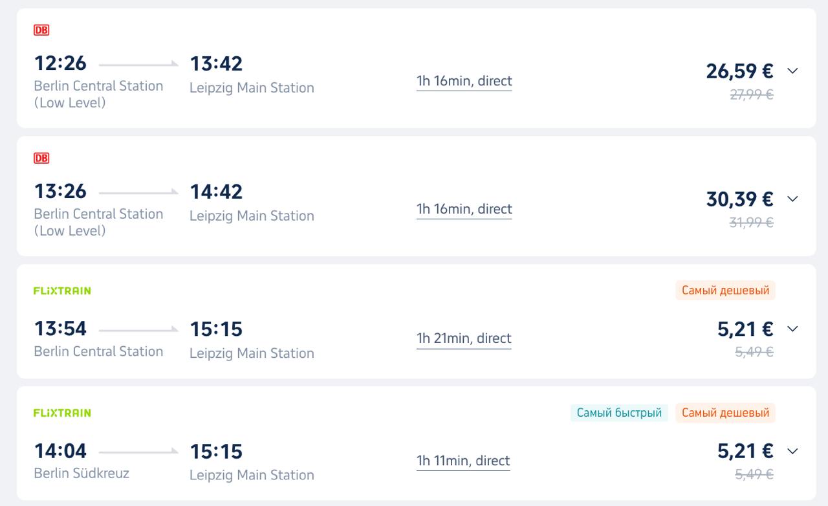Image resolution: width=828 pixels, height=506 pixels.
Task: Click the FlixTrain logo on the 14:04 trip
Action: [x=62, y=413]
